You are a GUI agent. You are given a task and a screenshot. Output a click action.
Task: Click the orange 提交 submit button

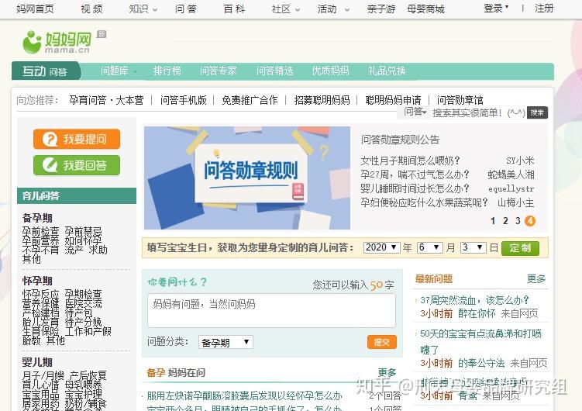click(381, 342)
